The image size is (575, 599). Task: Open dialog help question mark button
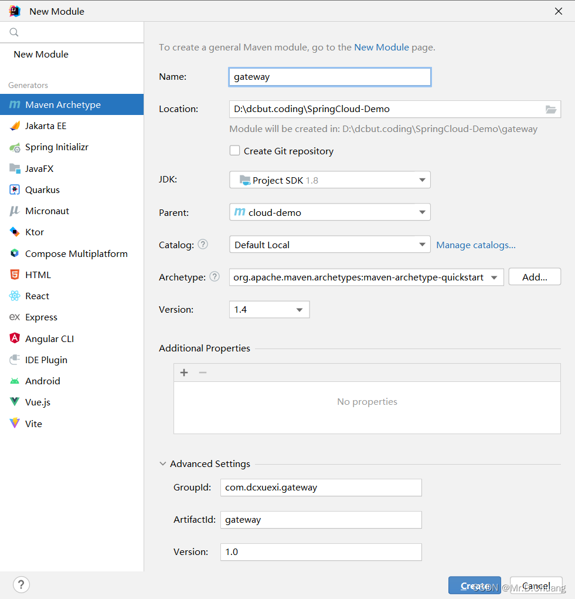tap(21, 584)
